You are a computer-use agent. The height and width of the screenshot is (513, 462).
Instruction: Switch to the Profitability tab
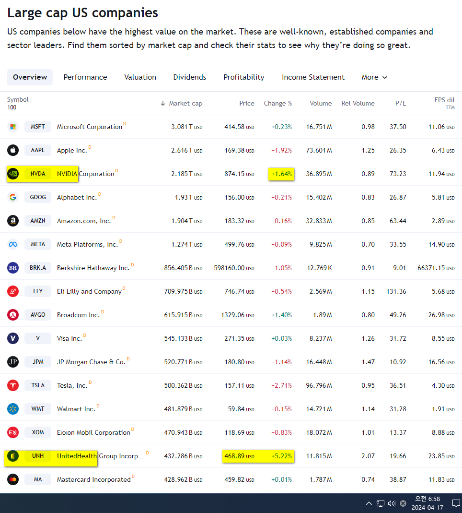pyautogui.click(x=244, y=77)
